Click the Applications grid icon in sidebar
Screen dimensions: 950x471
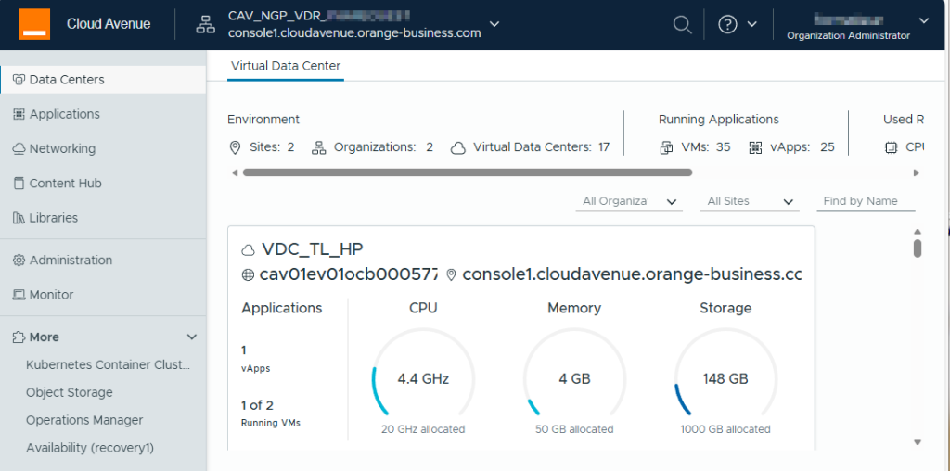19,114
